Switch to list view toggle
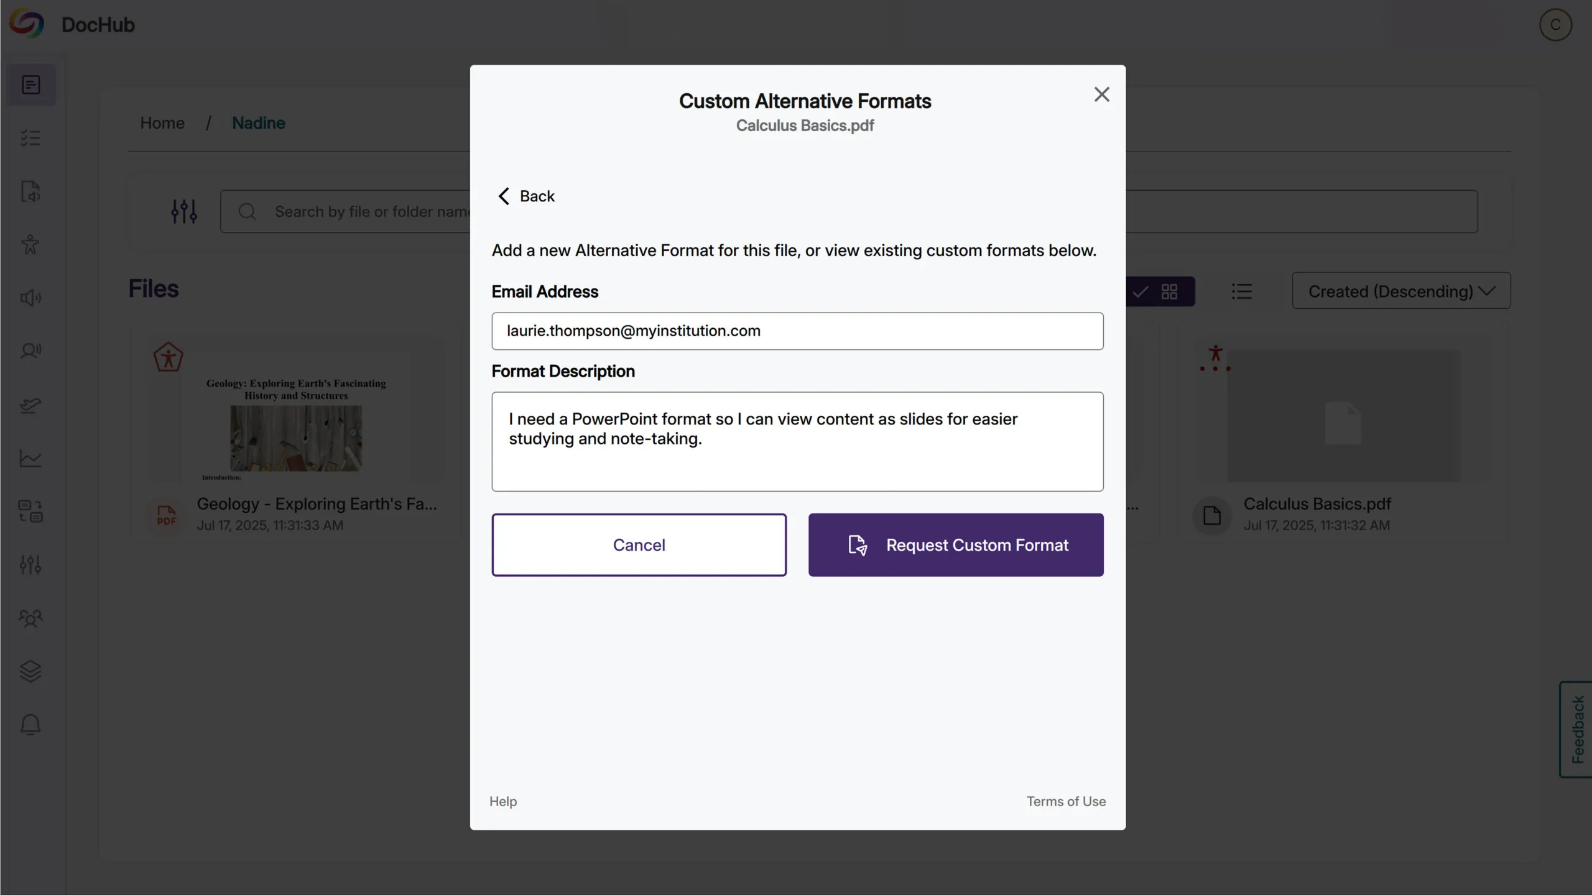1592x895 pixels. coord(1241,291)
